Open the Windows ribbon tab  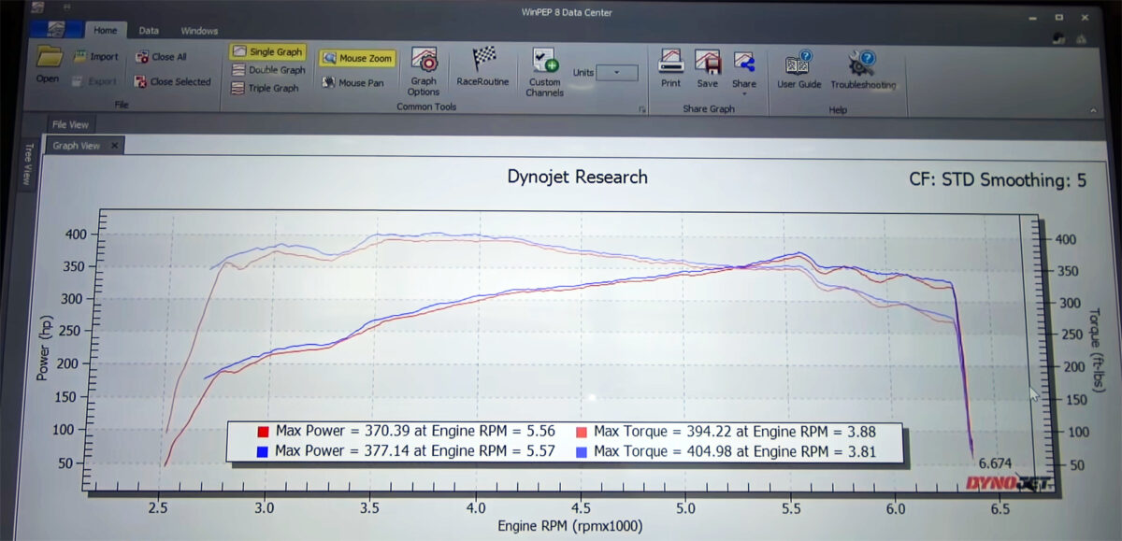tap(198, 31)
